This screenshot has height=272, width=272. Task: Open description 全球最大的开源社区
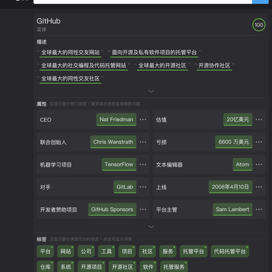point(162,65)
